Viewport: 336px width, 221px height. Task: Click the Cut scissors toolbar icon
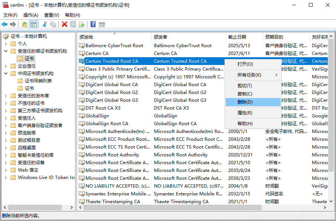click(x=45, y=24)
